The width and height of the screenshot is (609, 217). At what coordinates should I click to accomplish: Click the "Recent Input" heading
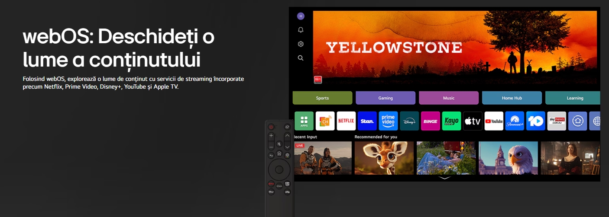tap(305, 137)
